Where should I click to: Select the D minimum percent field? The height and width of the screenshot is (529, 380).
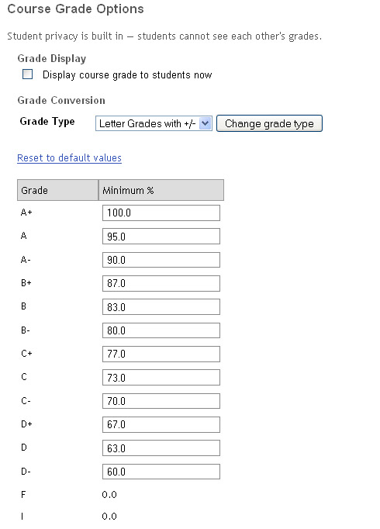pyautogui.click(x=161, y=448)
